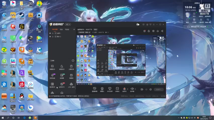This screenshot has width=214, height=120.
Task: Select the 全屏 1 source row
Action: pos(62,33)
